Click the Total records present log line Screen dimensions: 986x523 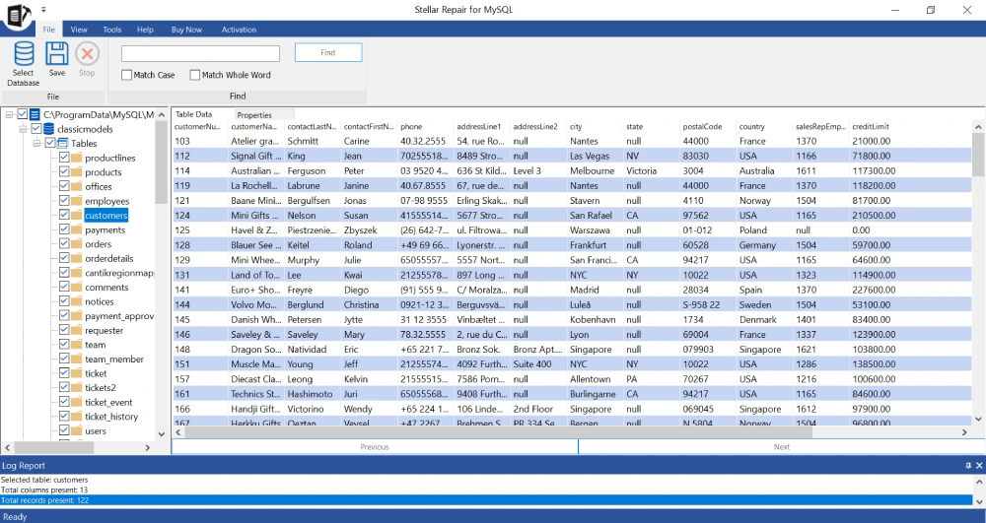tap(486, 500)
